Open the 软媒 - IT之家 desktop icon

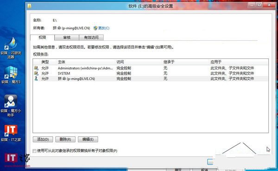click(x=11, y=133)
